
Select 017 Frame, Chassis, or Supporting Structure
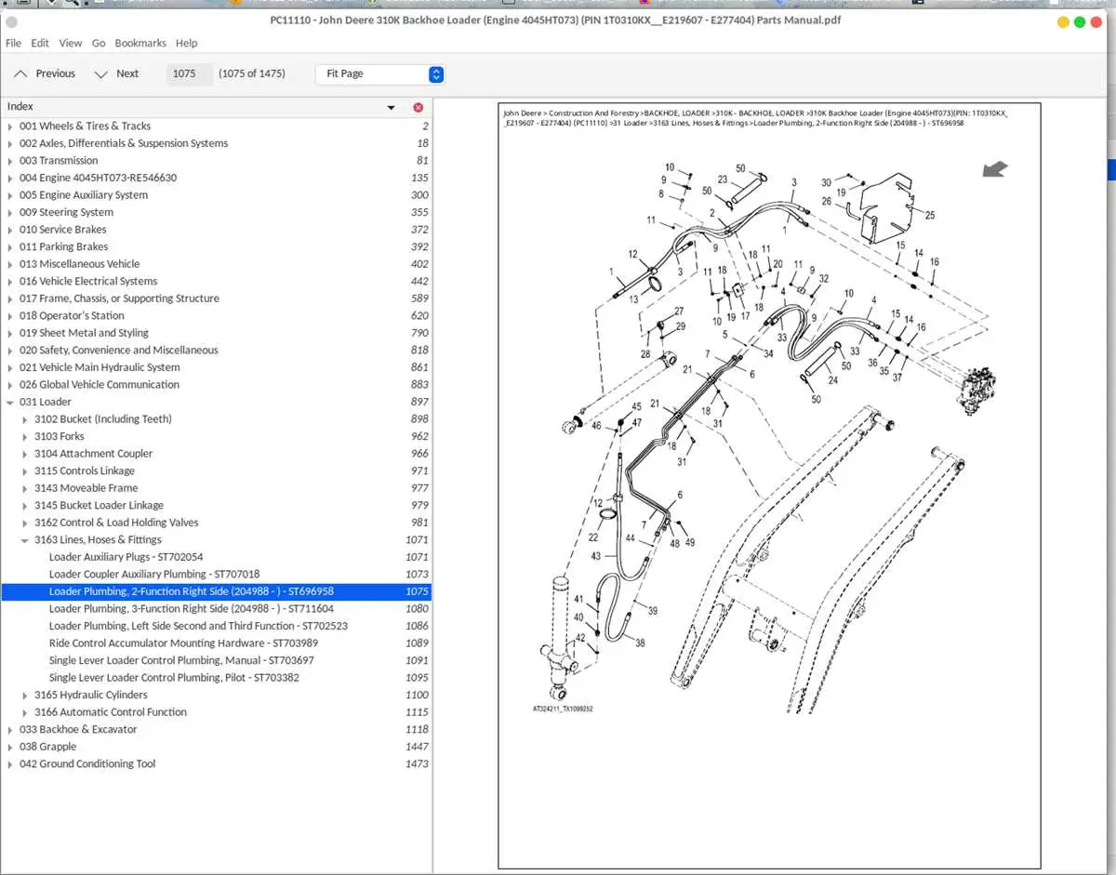coord(216,298)
